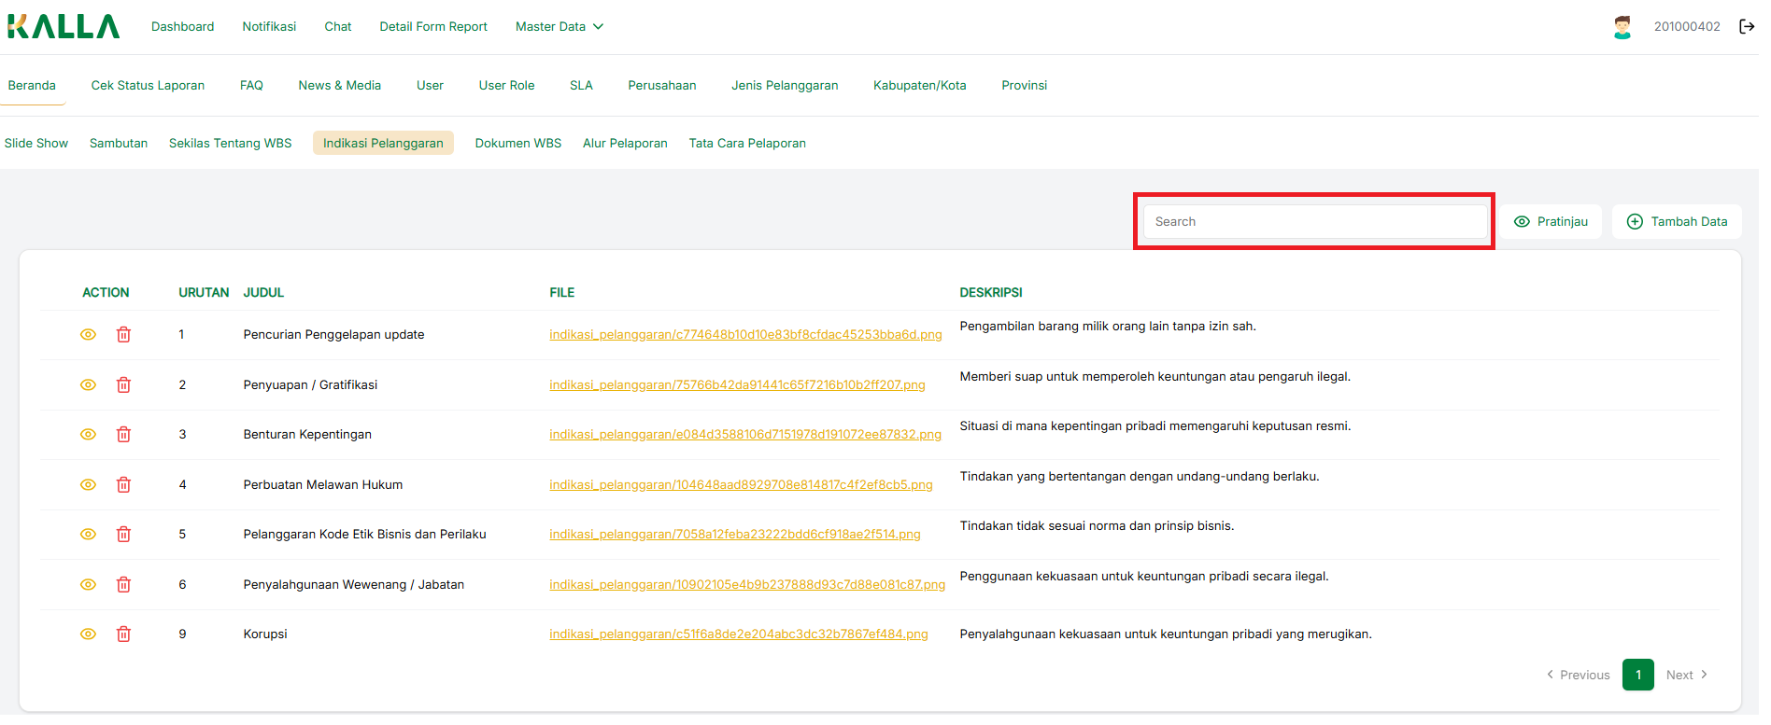Screen dimensions: 1771x725
Task: Click the user avatar icon
Action: [x=1622, y=27]
